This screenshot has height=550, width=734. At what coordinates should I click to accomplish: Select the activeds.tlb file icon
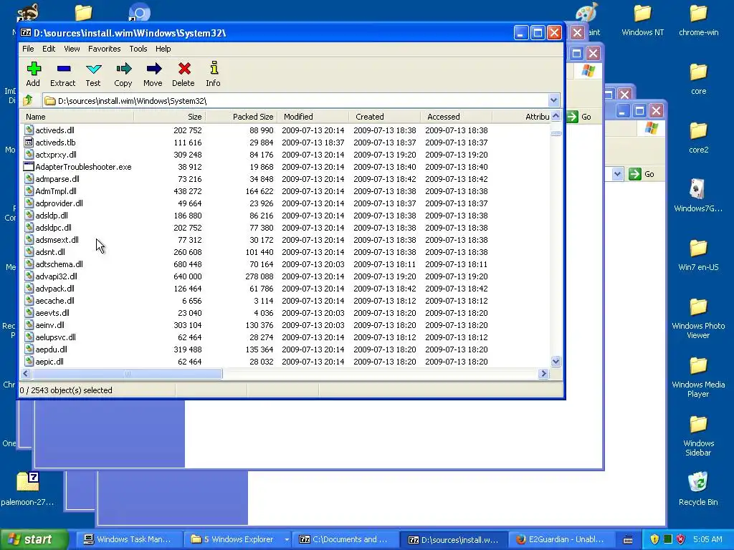coord(29,143)
